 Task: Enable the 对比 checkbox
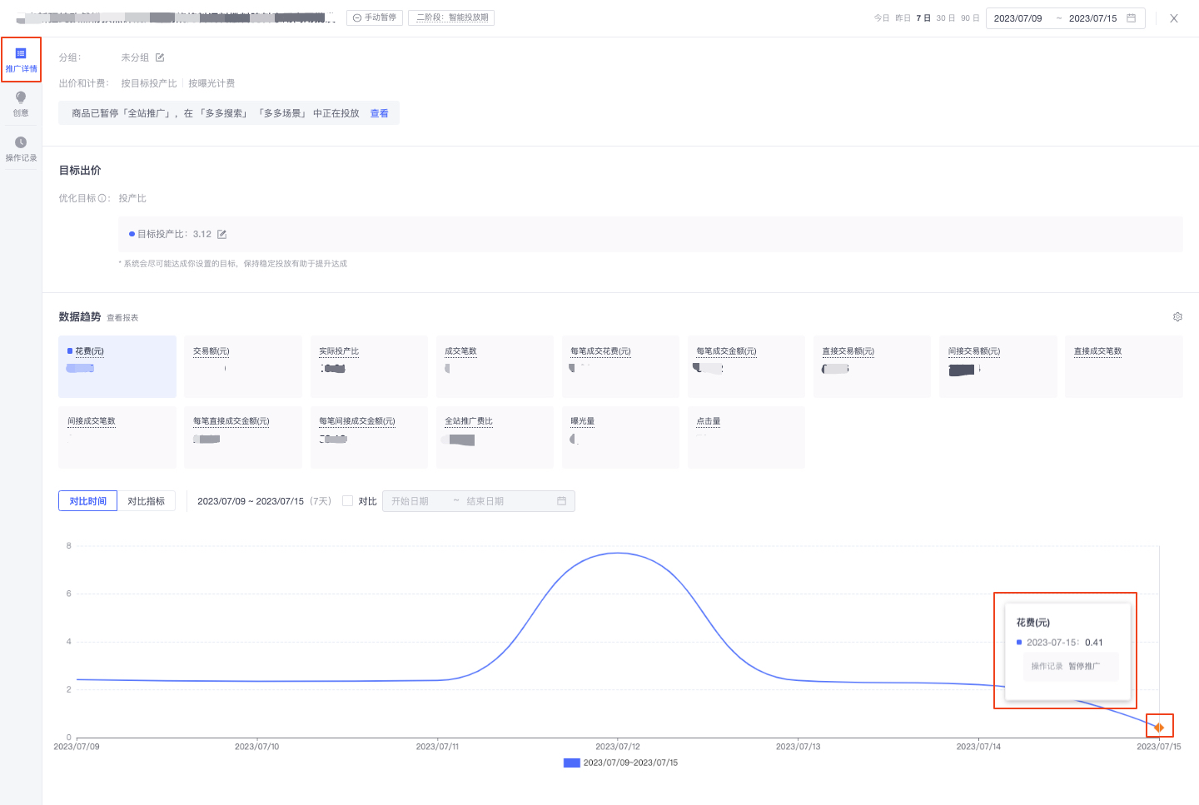click(x=348, y=501)
